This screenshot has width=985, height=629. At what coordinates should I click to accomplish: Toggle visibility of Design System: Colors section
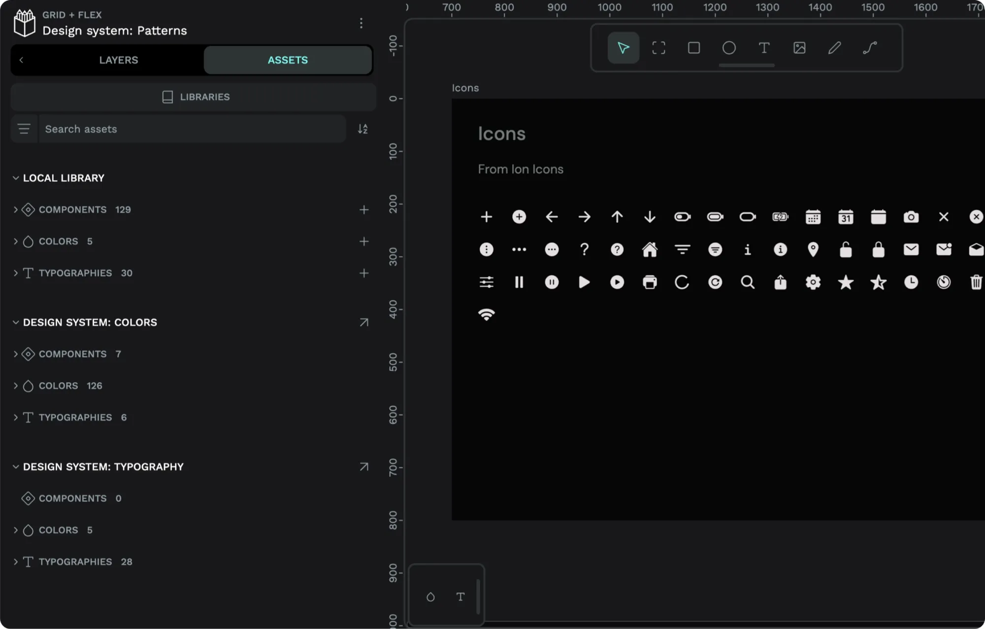pyautogui.click(x=15, y=322)
